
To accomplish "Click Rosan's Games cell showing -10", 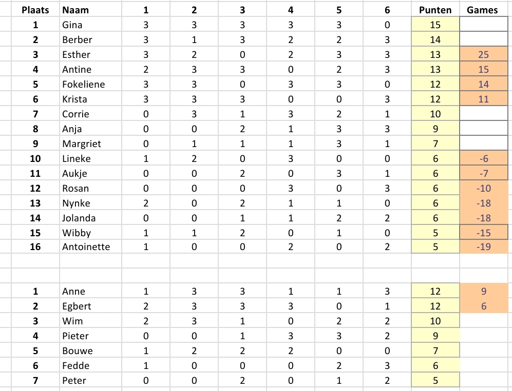I will [x=484, y=189].
